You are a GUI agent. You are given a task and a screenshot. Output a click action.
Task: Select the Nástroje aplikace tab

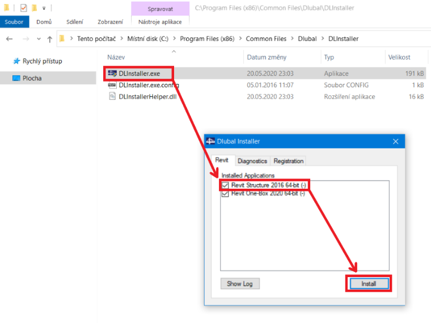pos(160,22)
